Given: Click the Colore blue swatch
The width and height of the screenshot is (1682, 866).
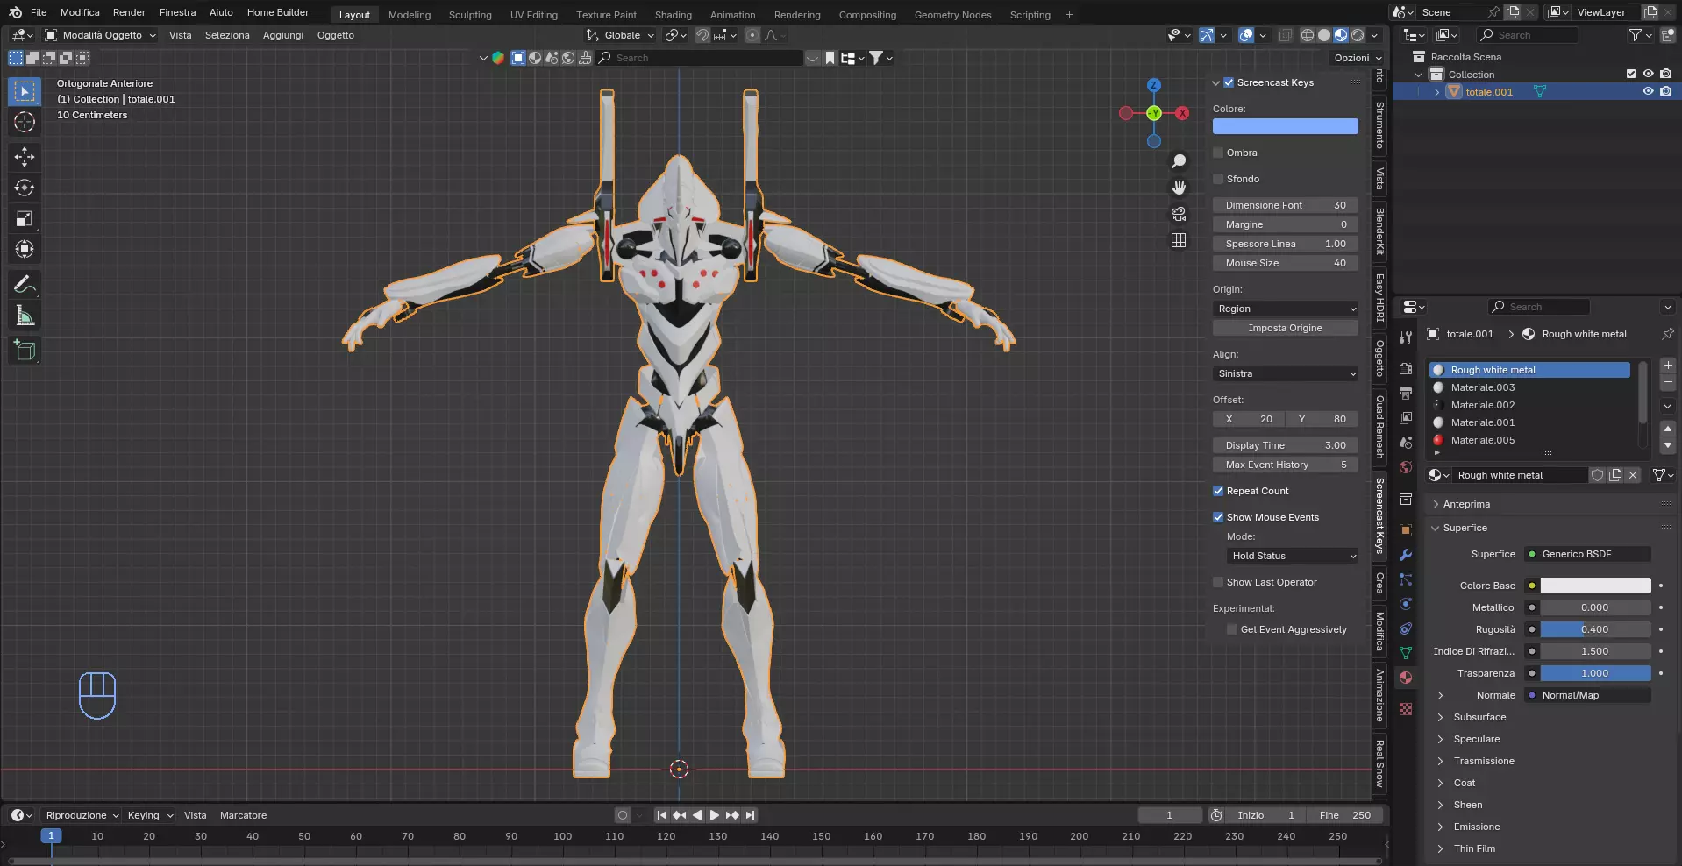Looking at the screenshot, I should click(x=1286, y=126).
